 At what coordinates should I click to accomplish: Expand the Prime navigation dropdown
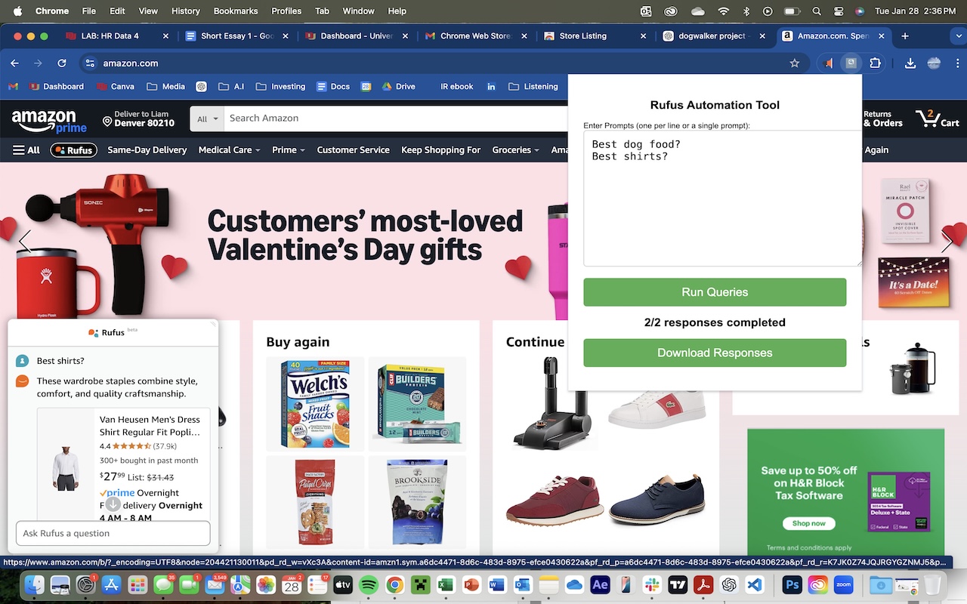coord(289,150)
